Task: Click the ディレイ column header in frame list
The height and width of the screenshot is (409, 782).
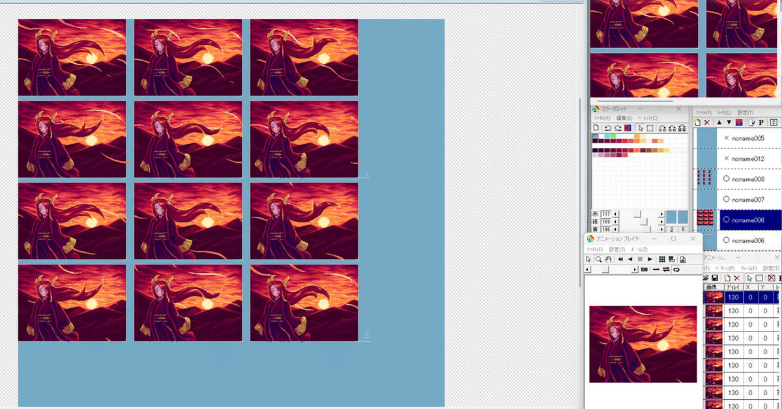Action: (x=734, y=287)
